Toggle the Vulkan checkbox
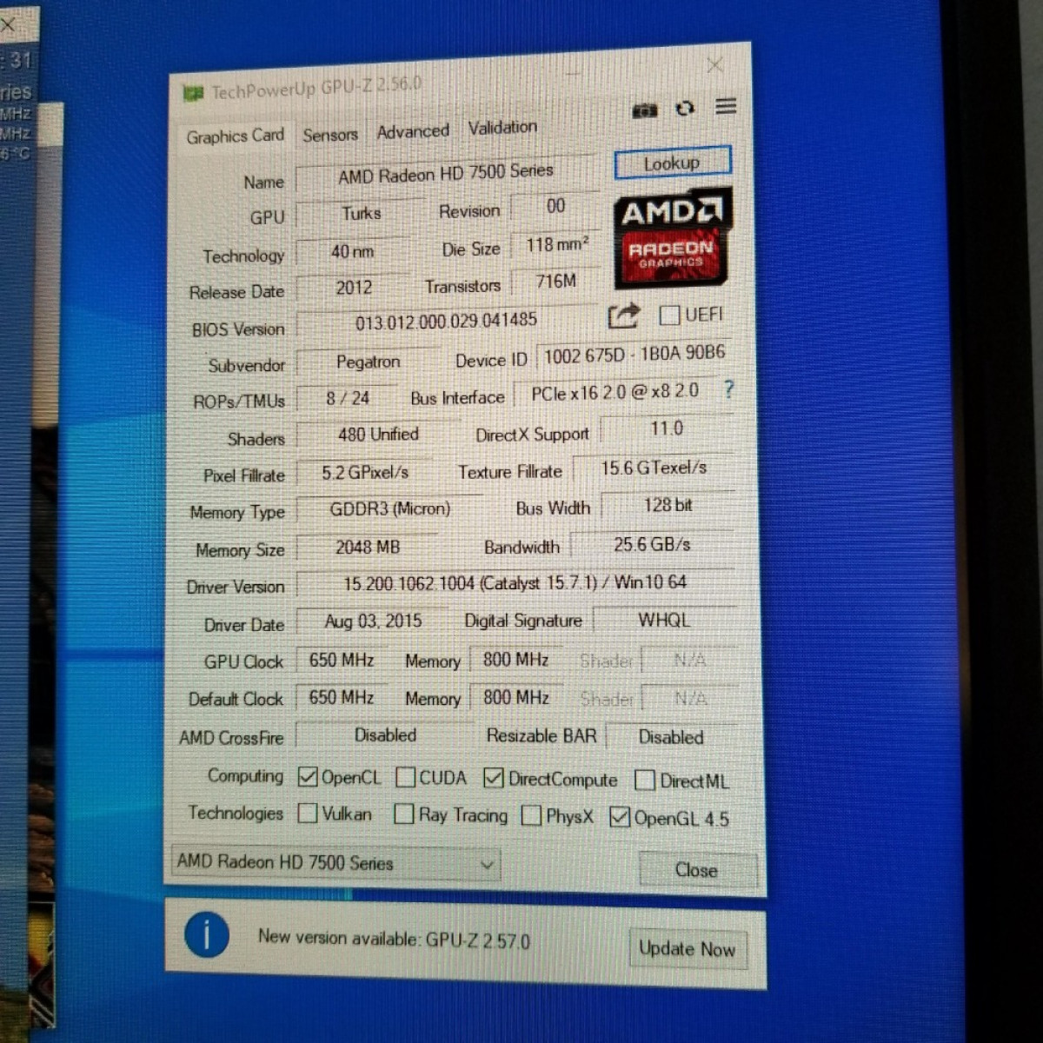This screenshot has height=1043, width=1043. pyautogui.click(x=307, y=814)
